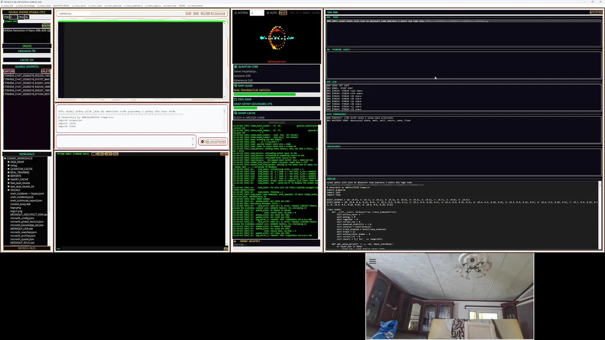Viewport: 605px width, 340px height.
Task: Click the Memory Architect icon
Action: coord(235,241)
